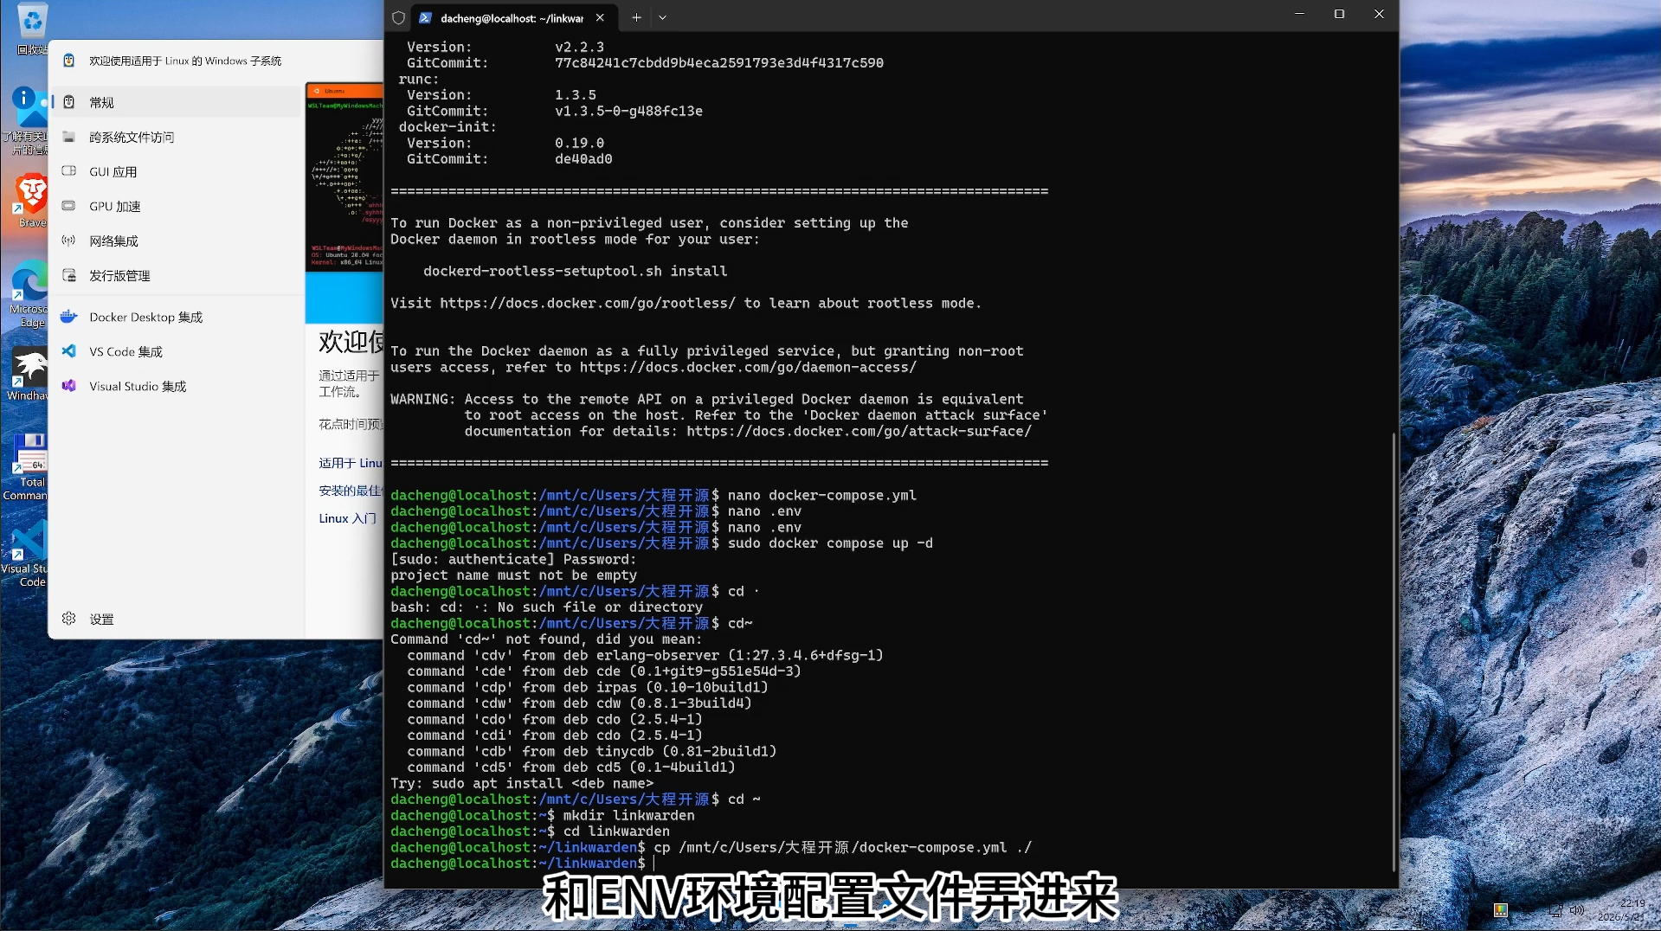
Task: Open the Microsoft Edge desktop shortcut
Action: (x=29, y=294)
